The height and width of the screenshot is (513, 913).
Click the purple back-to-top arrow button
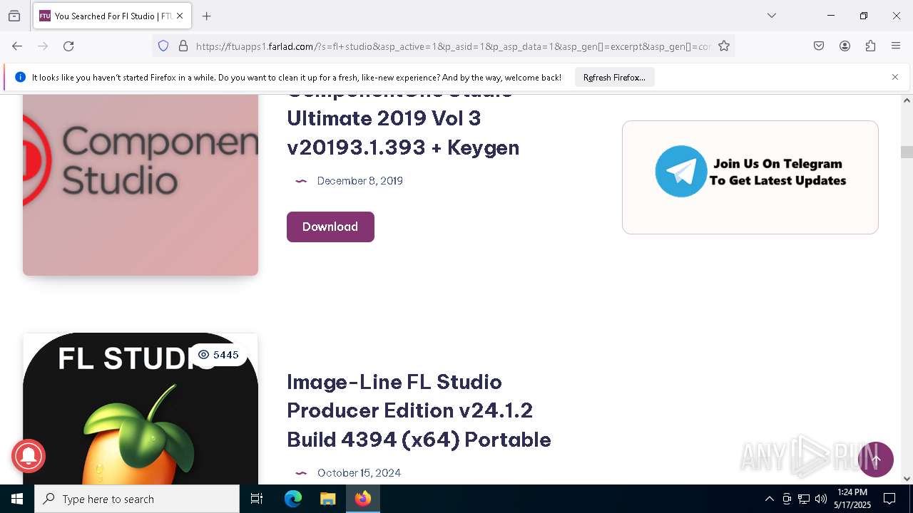click(876, 460)
